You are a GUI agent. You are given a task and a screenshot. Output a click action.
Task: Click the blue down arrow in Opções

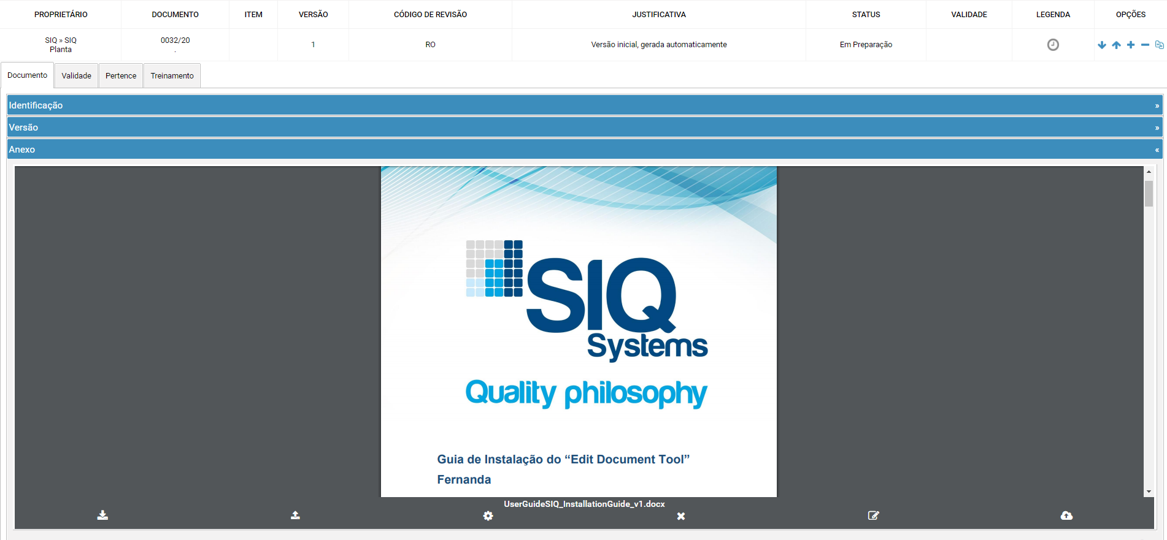[1102, 45]
